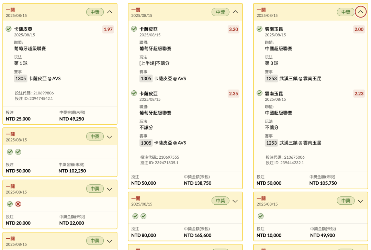
Task: Click 中獎 badge on NTD 138,750 card
Action: pyautogui.click(x=220, y=12)
